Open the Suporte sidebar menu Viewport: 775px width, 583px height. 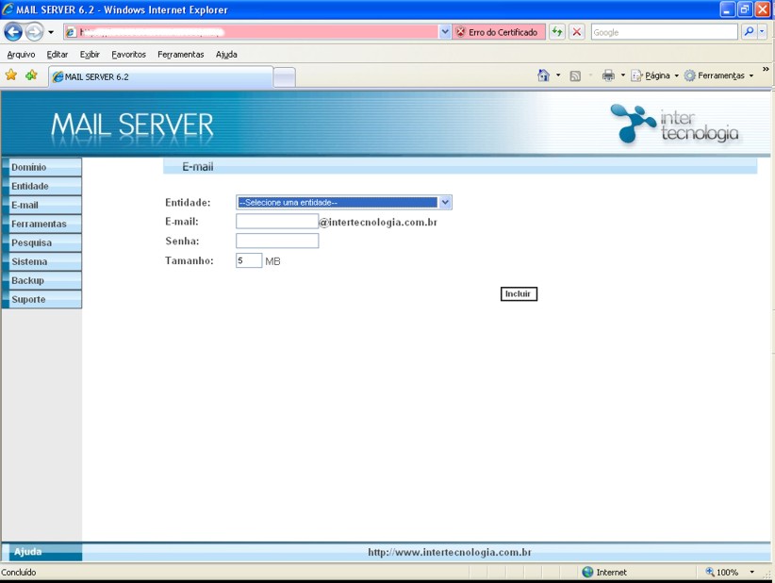42,299
